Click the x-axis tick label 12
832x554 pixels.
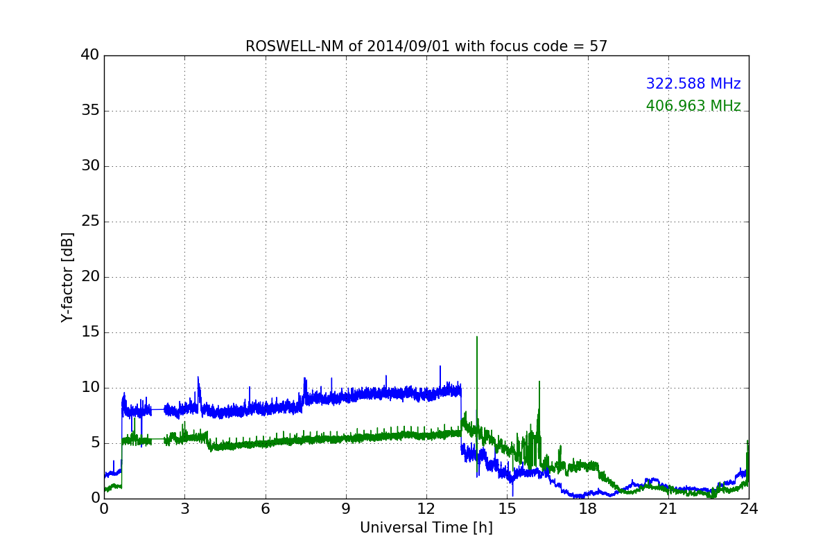click(426, 509)
